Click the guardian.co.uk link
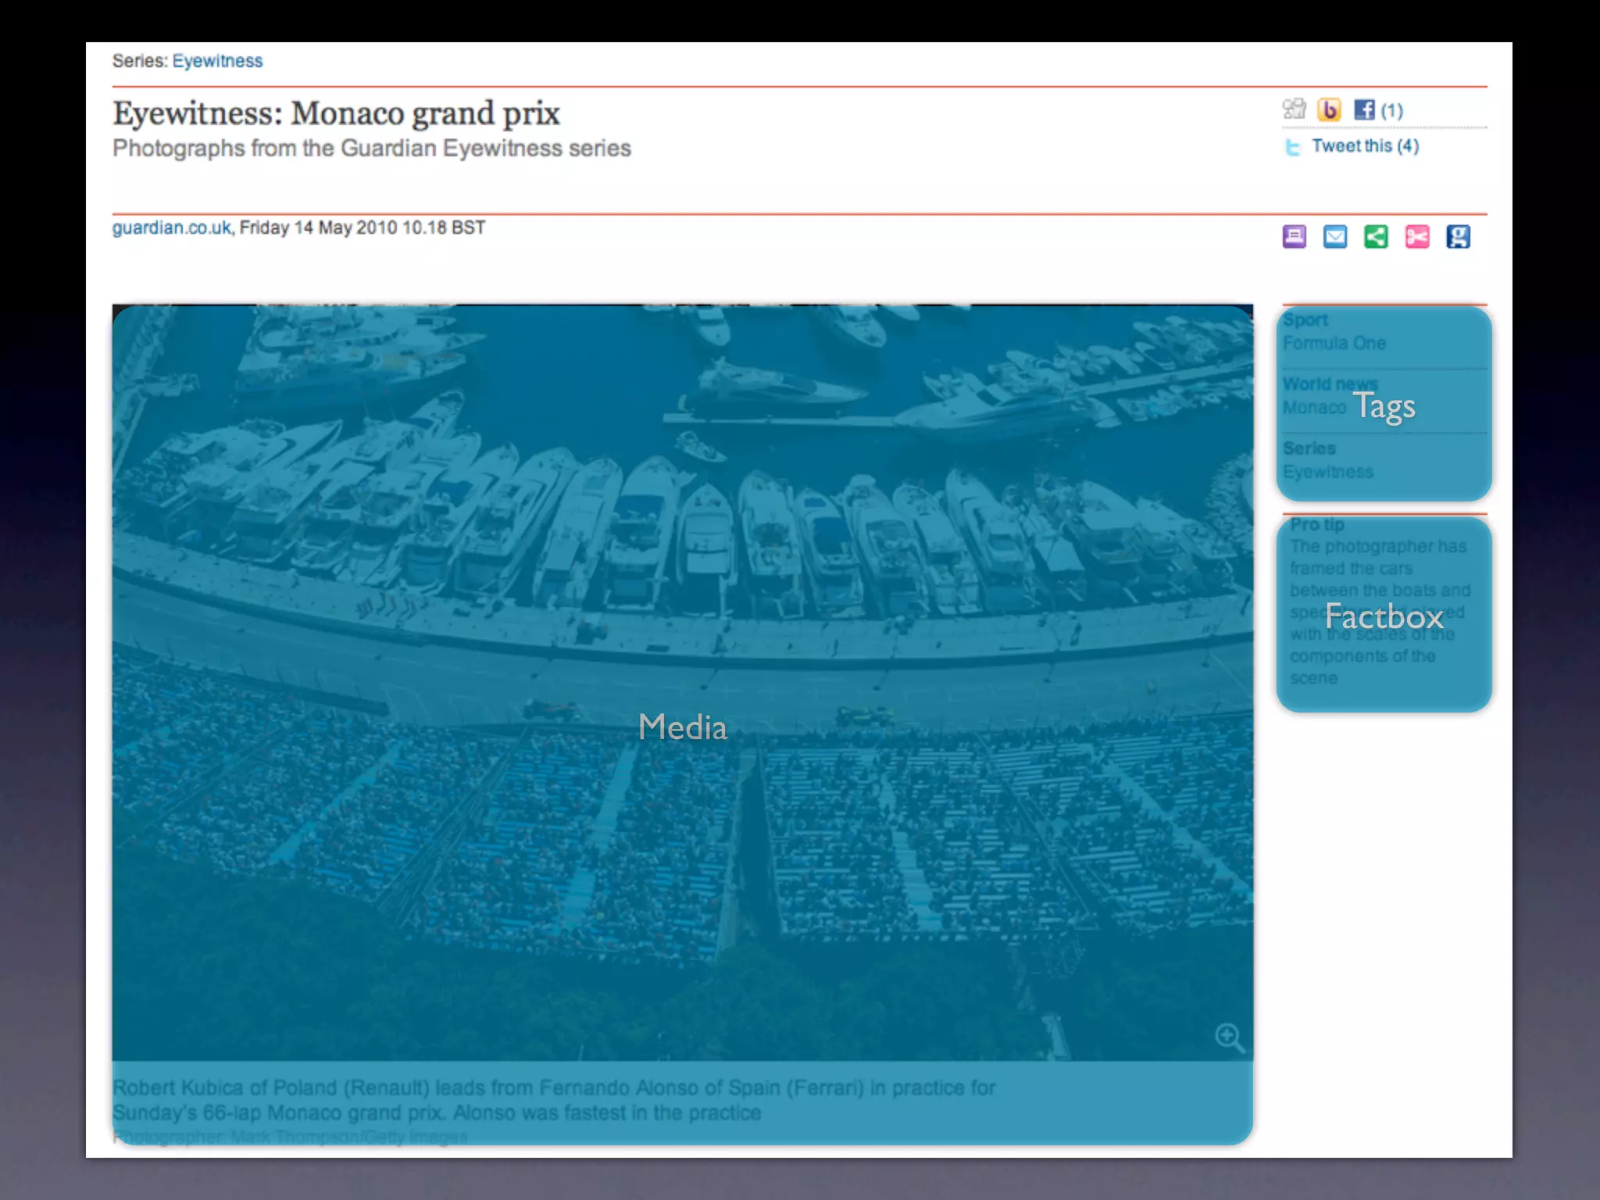Screen dimensions: 1600x1200 point(171,228)
